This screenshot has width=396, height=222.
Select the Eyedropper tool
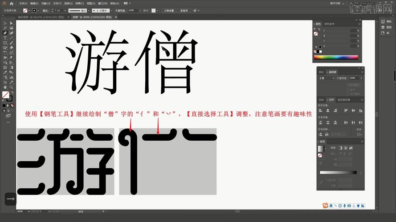point(5,72)
